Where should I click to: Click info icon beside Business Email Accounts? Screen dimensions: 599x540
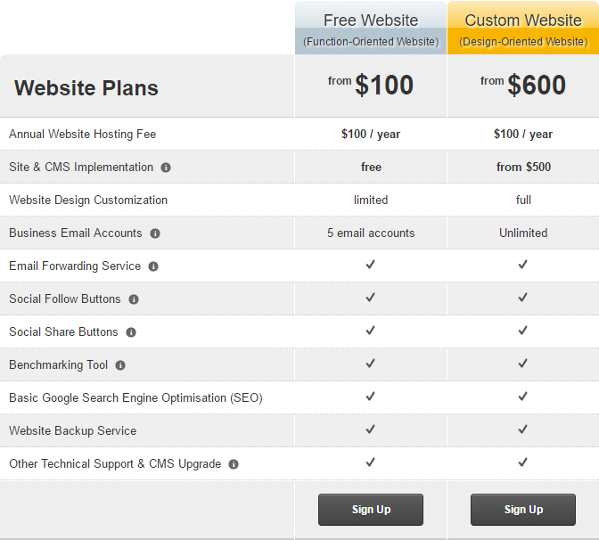155,233
